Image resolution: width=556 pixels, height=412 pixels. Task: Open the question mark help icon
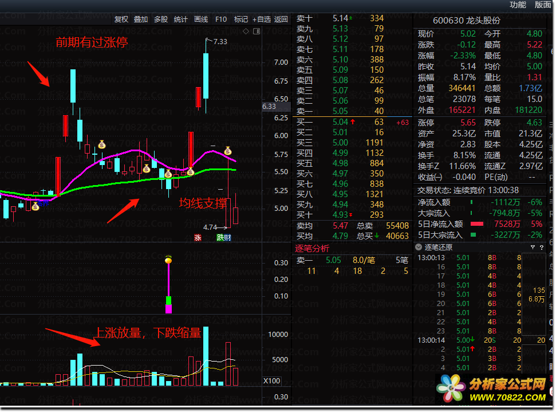tap(542, 247)
